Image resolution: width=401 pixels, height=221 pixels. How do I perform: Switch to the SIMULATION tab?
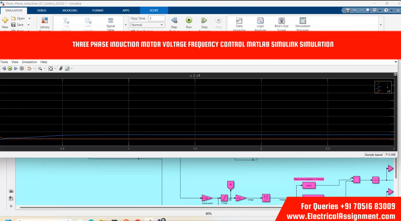click(x=14, y=10)
